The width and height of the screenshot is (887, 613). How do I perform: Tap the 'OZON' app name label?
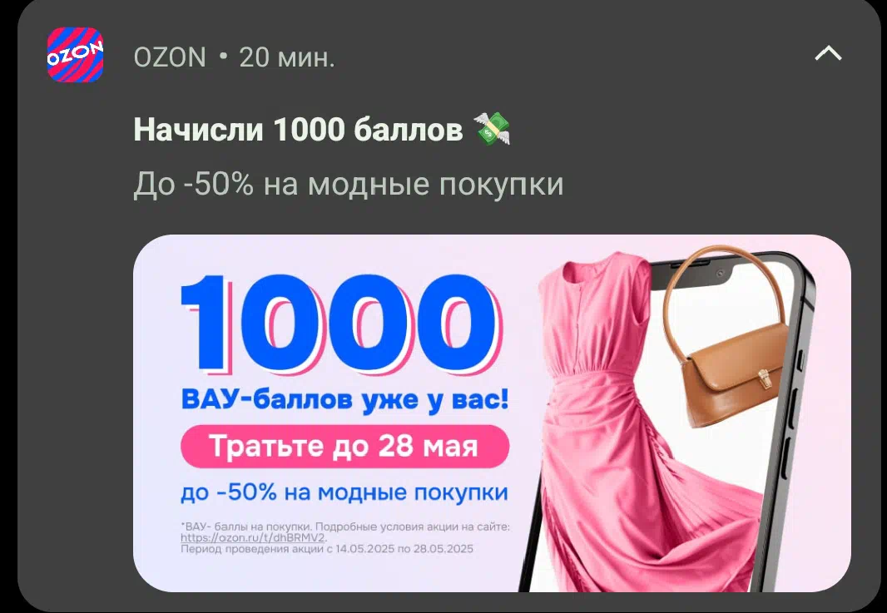[170, 57]
